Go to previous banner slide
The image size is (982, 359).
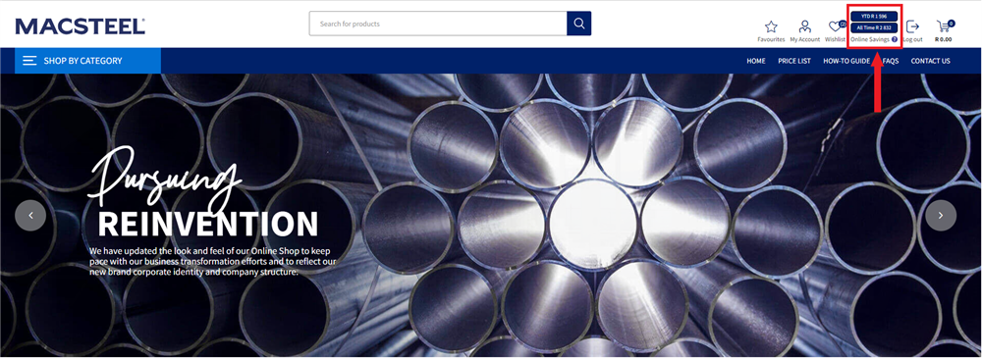pos(30,215)
